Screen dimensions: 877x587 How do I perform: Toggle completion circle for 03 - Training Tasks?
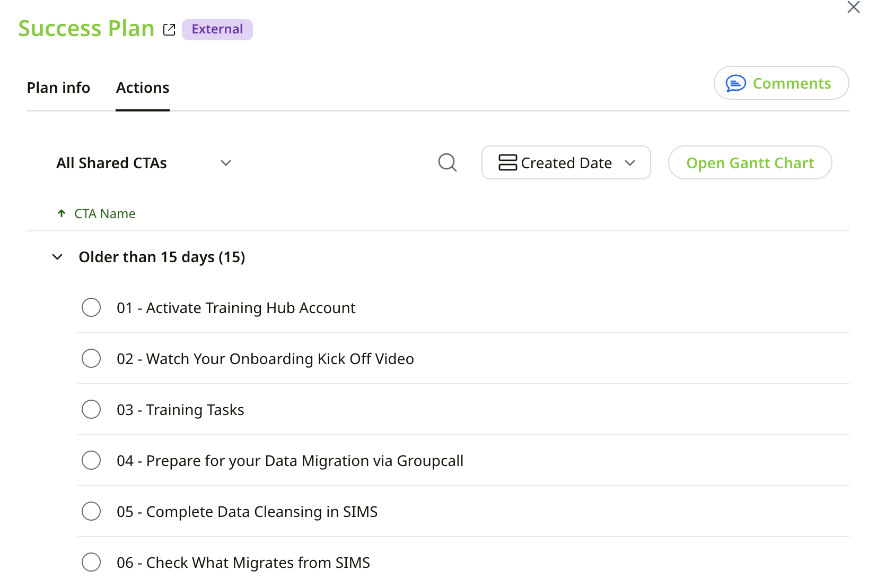pyautogui.click(x=91, y=409)
